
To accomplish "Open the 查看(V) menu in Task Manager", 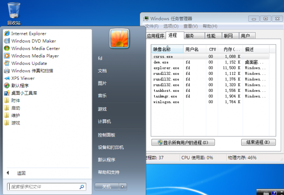I will (x=190, y=27).
